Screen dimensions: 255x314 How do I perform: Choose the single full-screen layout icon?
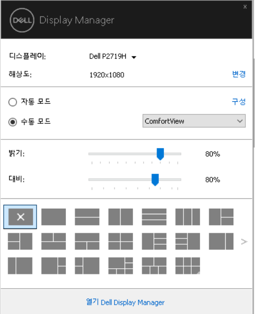point(54,217)
